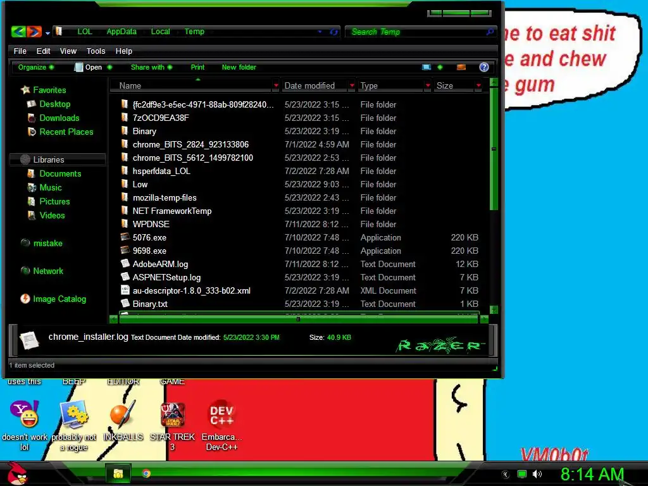Select the WPDNSE folder icon
The image size is (648, 486).
(x=125, y=224)
